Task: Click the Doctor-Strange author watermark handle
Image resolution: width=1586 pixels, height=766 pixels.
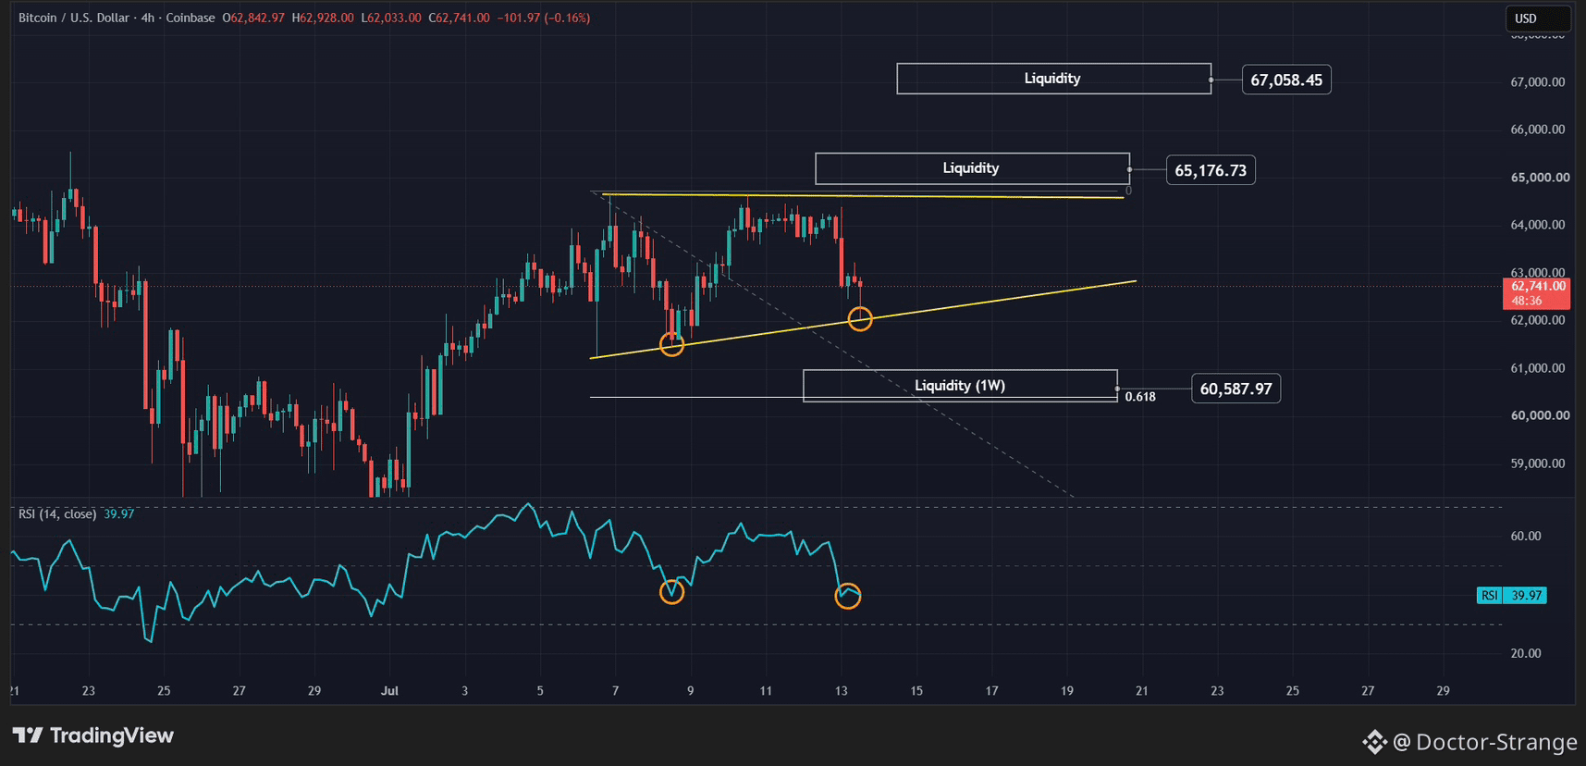Action: (x=1484, y=742)
